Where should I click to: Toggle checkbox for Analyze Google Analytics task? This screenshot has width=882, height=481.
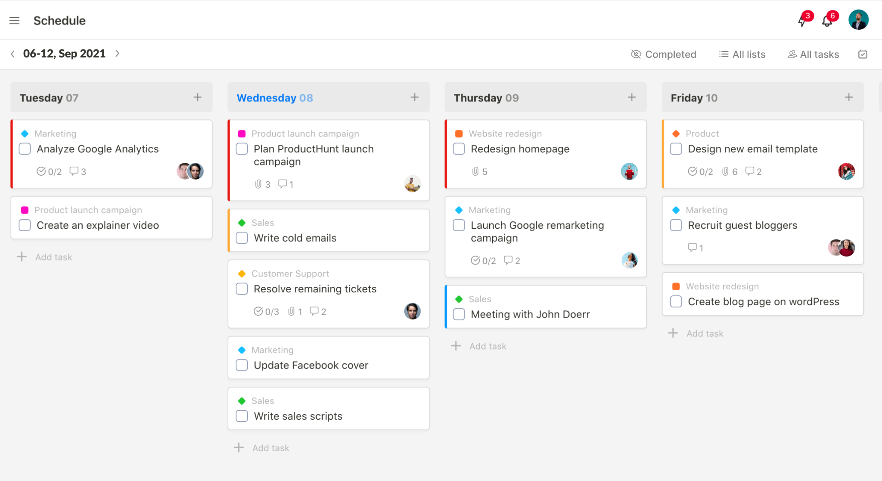coord(25,149)
